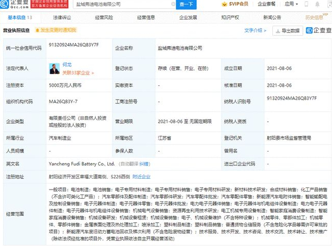This screenshot has width=332, height=246.
Task: Select organization code MA26Q83Y-7
Action: coord(63,102)
